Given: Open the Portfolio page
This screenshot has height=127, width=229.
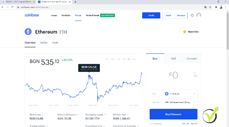Looking at the screenshot, I should (x=66, y=15).
